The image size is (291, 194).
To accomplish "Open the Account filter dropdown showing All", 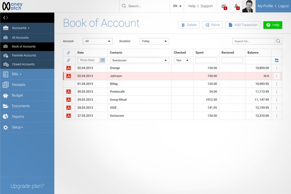I will (x=98, y=41).
